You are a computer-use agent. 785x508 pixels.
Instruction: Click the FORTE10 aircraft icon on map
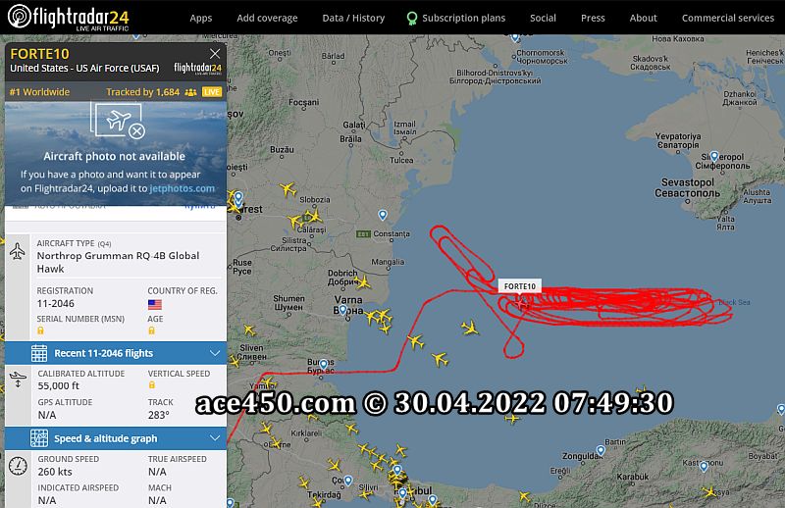tap(521, 302)
